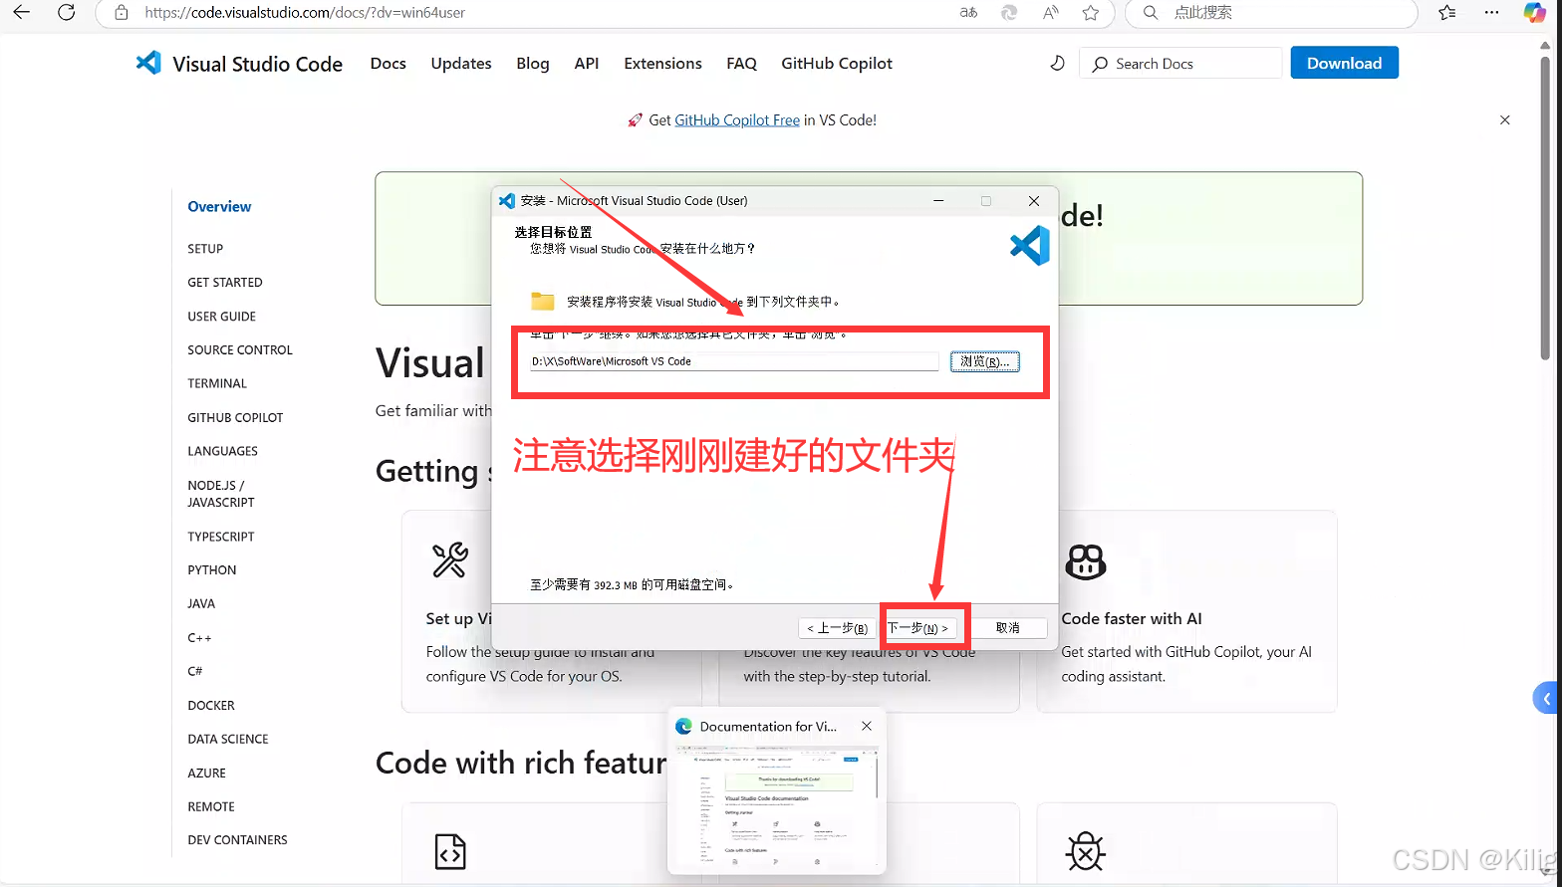Click the address bar lock icon
The width and height of the screenshot is (1562, 887).
122,13
